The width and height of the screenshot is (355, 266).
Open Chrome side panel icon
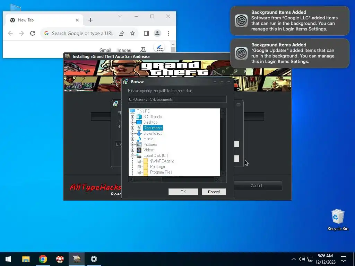tap(146, 34)
